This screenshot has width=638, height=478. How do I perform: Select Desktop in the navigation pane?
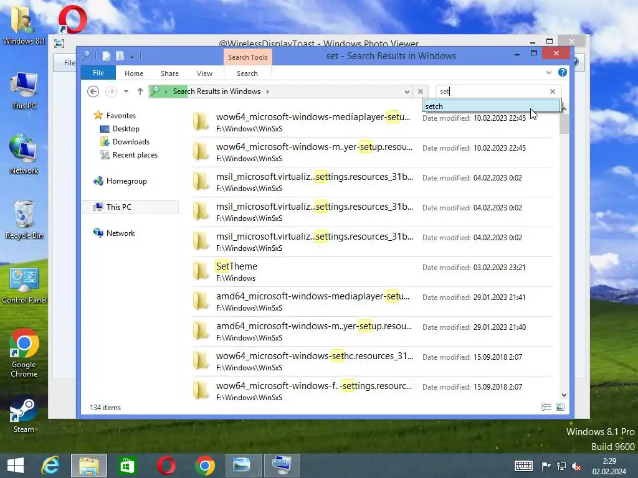(126, 128)
